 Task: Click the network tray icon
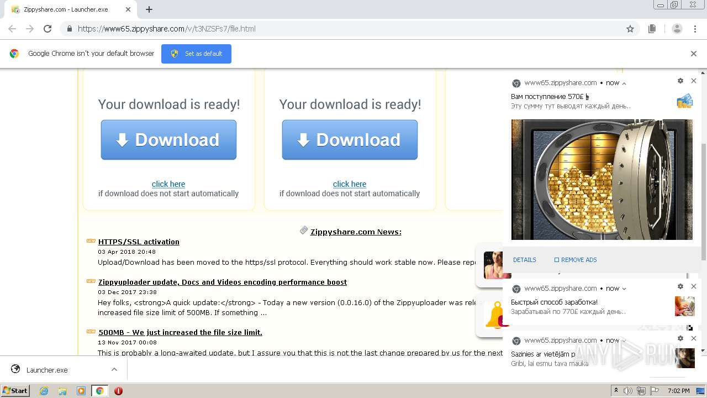(641, 391)
